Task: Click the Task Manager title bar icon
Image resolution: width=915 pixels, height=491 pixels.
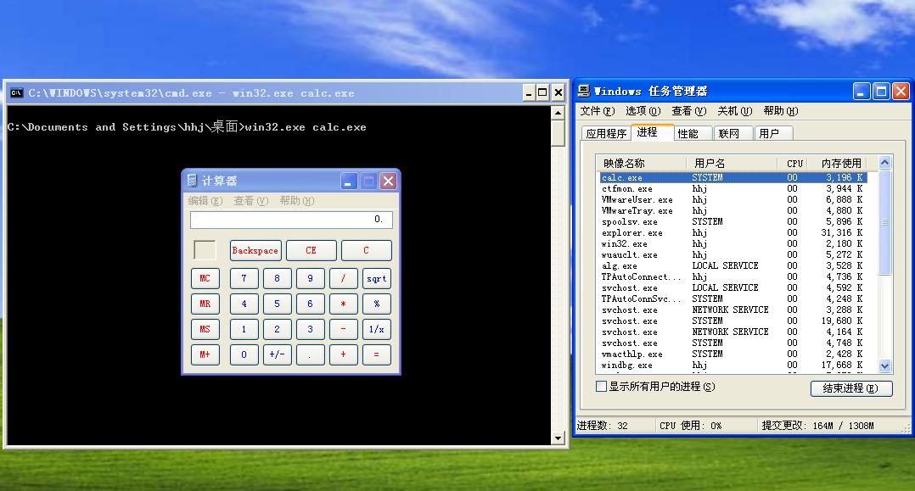Action: (584, 91)
